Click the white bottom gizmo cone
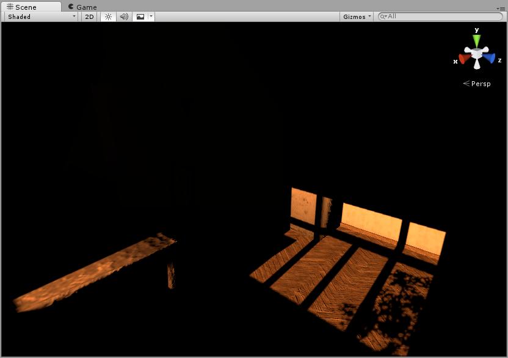Screen dimensions: 508x358 click(x=477, y=64)
